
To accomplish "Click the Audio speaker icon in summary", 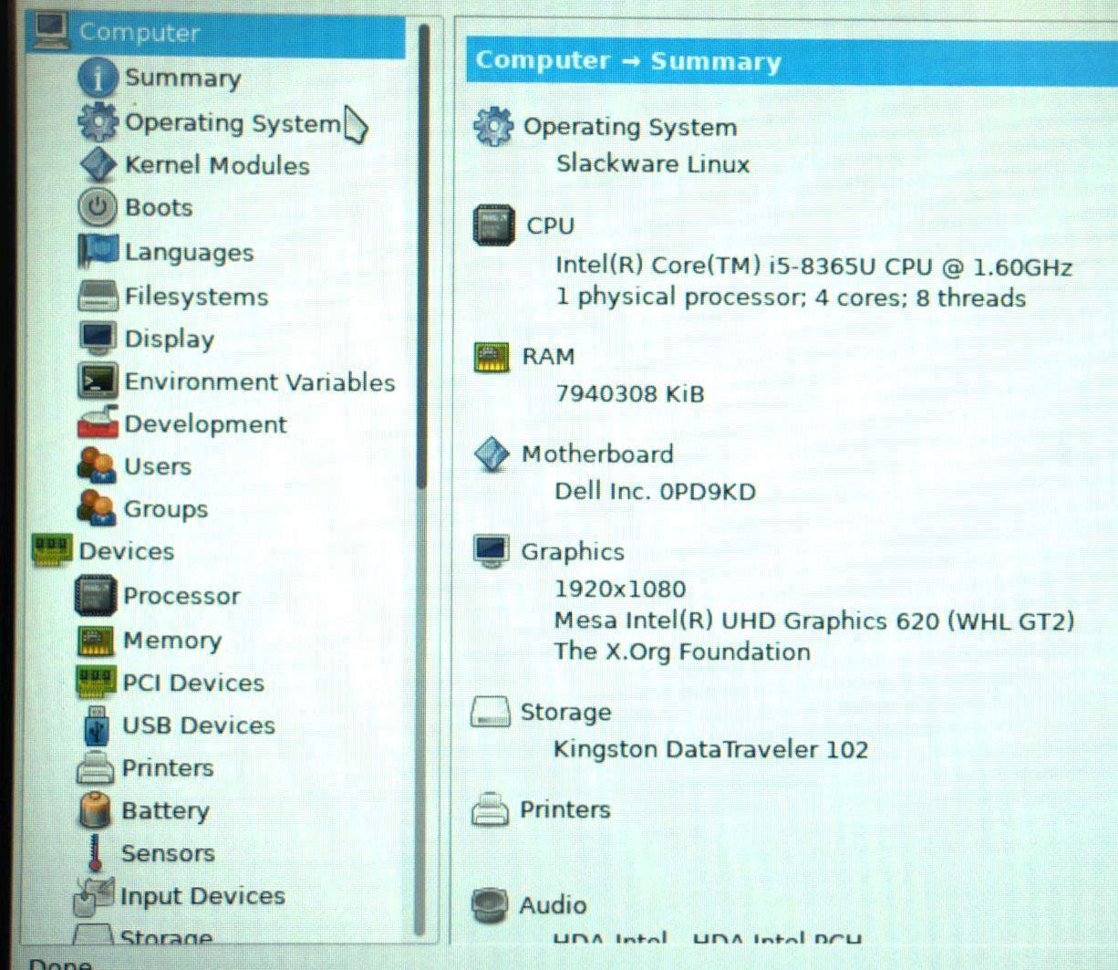I will (489, 904).
